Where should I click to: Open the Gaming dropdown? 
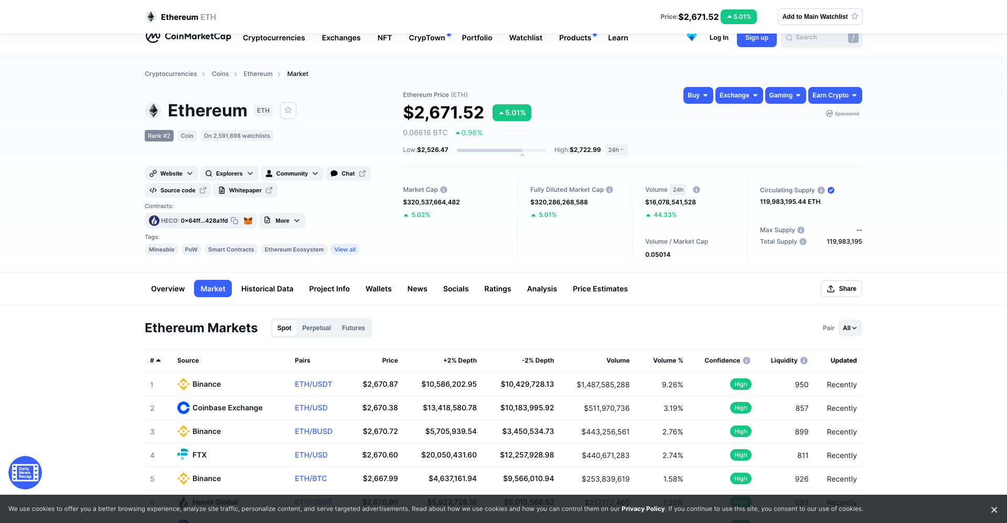coord(785,95)
